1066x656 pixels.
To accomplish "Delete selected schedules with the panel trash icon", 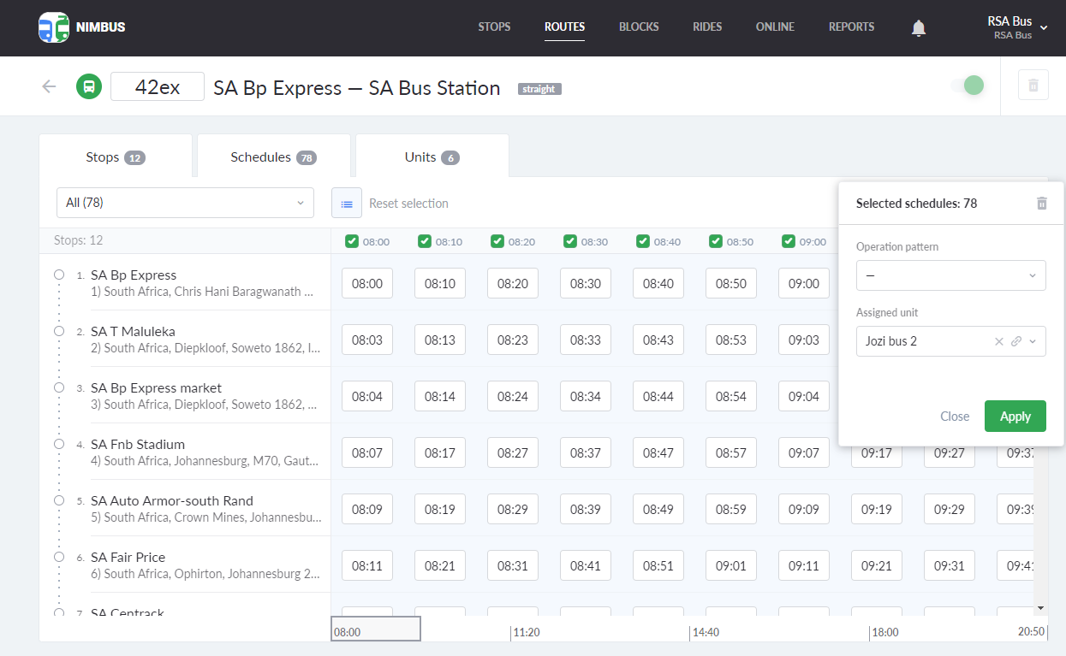I will coord(1041,204).
